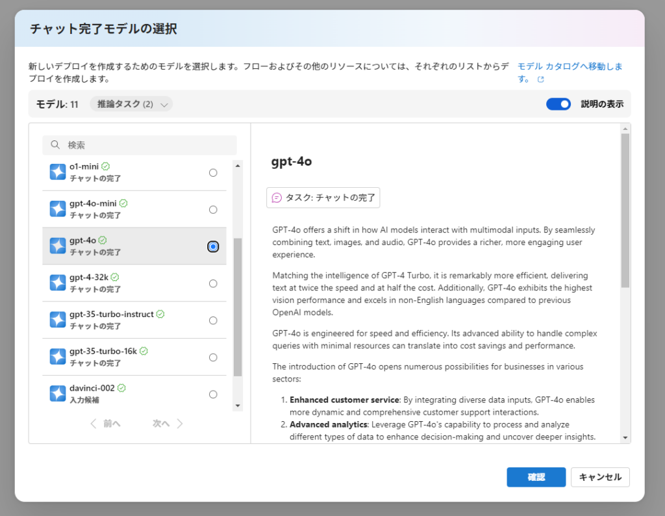Click the o1-mini model icon
This screenshot has height=516, width=665.
pos(58,172)
